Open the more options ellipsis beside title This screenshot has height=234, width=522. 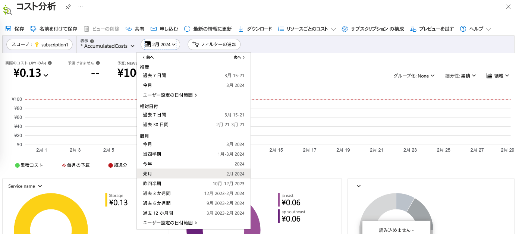tap(81, 7)
